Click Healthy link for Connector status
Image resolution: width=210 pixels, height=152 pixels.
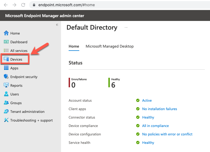coord(148,117)
